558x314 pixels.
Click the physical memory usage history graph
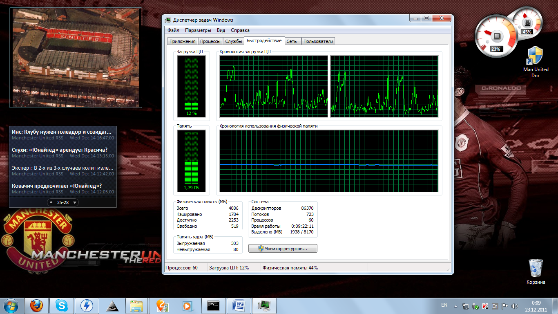[329, 161]
